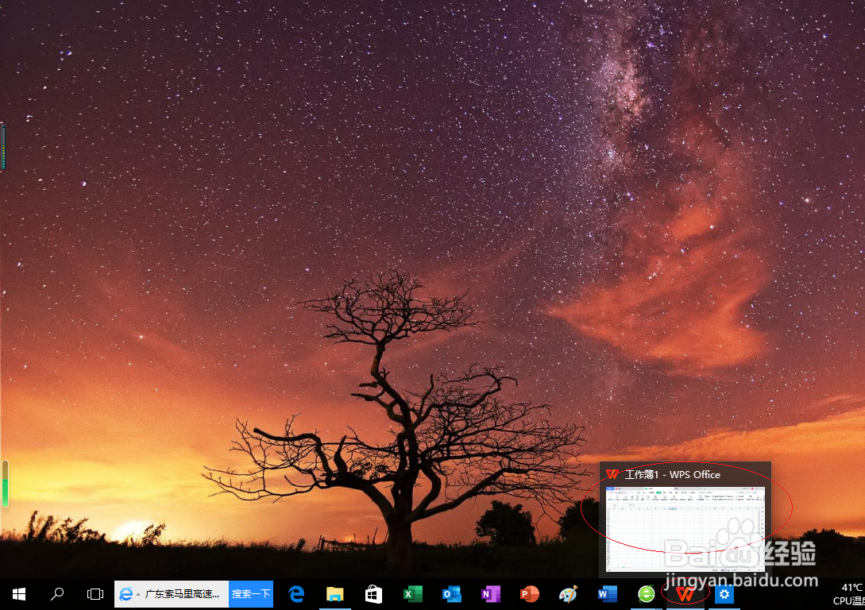Click the 工作簿1 - WPS Office preview title
The image size is (865, 610).
tap(673, 474)
